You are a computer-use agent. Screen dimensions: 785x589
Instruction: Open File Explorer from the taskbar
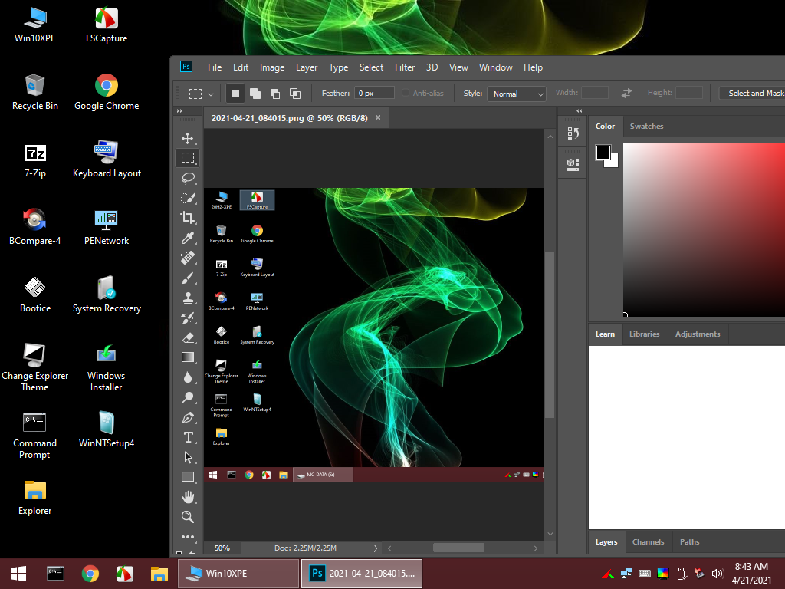pyautogui.click(x=159, y=574)
